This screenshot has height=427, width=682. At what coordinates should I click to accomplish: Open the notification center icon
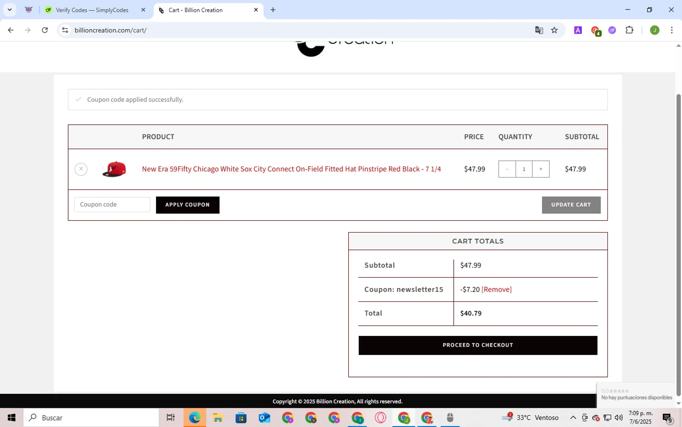[x=667, y=417]
